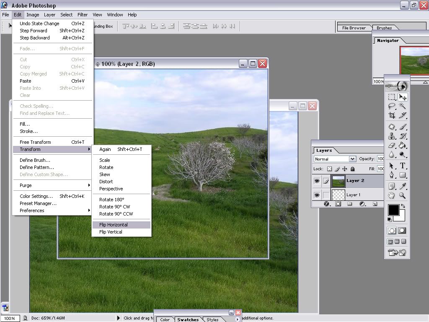Open the Normal blend mode dropdown

click(352, 159)
